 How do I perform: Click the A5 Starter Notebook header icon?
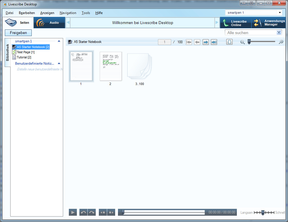click(x=70, y=42)
